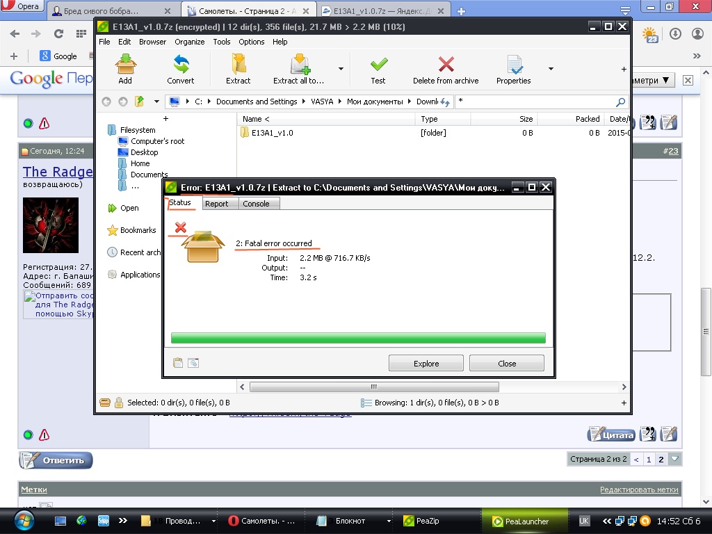The width and height of the screenshot is (712, 534).
Task: Click the clipboard icon in error dialog
Action: click(178, 363)
